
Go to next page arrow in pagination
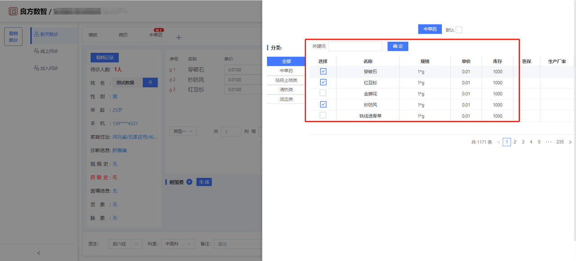point(571,142)
